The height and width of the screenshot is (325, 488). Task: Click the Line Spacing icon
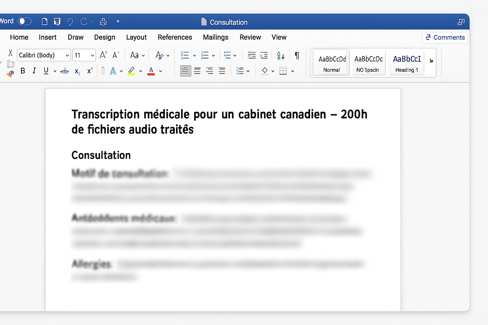[240, 71]
